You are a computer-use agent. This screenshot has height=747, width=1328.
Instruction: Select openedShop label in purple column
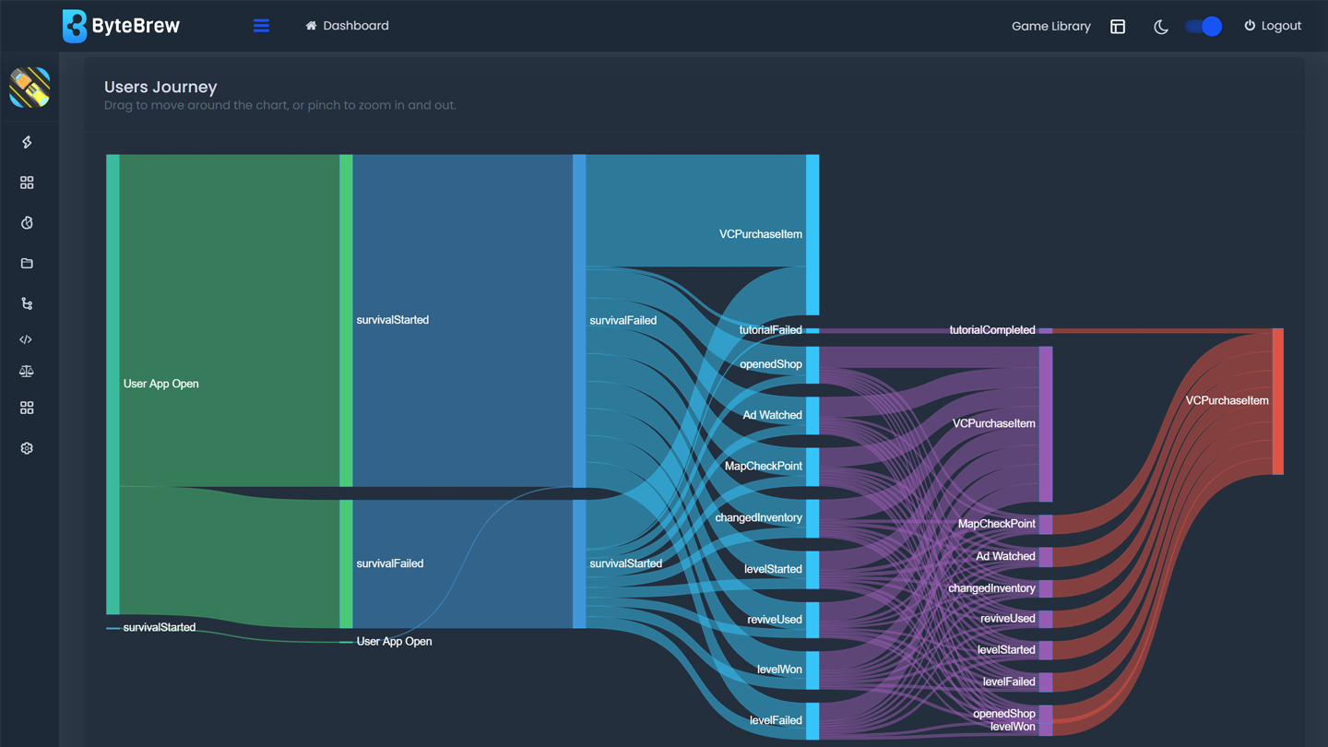pos(1004,714)
